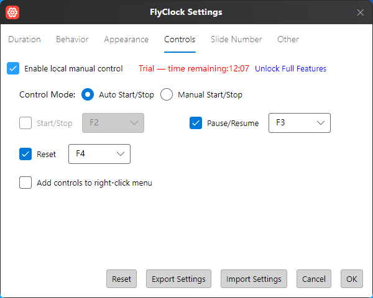Check the Start/Stop hotkey checkbox

[25, 123]
